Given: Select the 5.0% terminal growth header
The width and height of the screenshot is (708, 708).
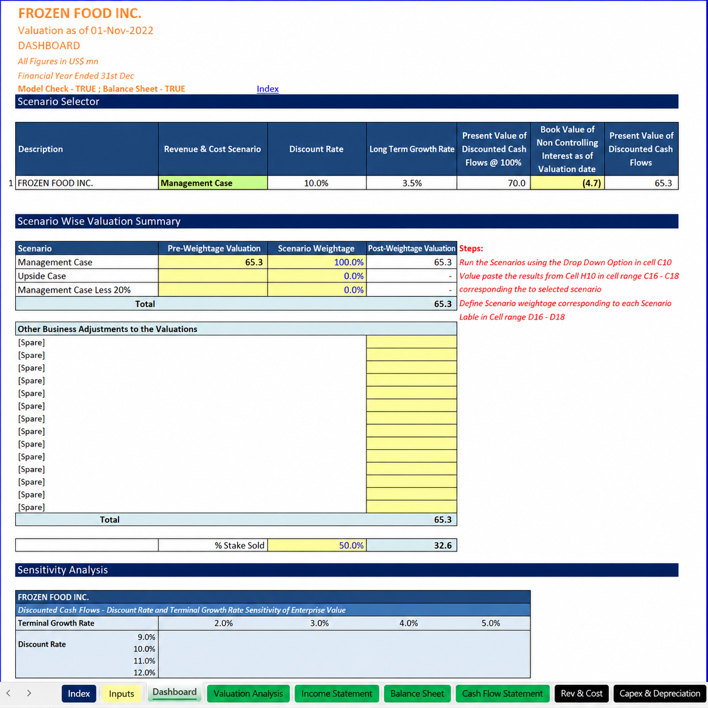Looking at the screenshot, I should pyautogui.click(x=491, y=623).
